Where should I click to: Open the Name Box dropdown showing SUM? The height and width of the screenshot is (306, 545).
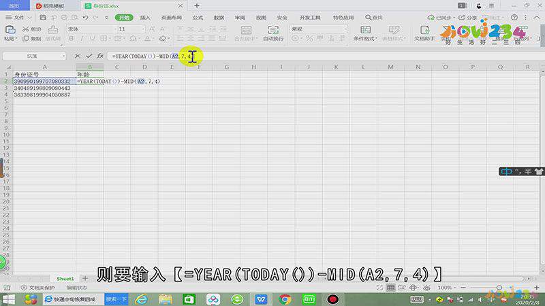[x=63, y=56]
